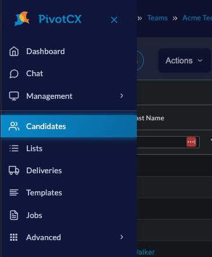The image size is (212, 257).
Task: Click the PivotCX logo
Action: point(48,19)
